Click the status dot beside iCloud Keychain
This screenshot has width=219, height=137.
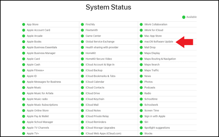[x=82, y=99]
